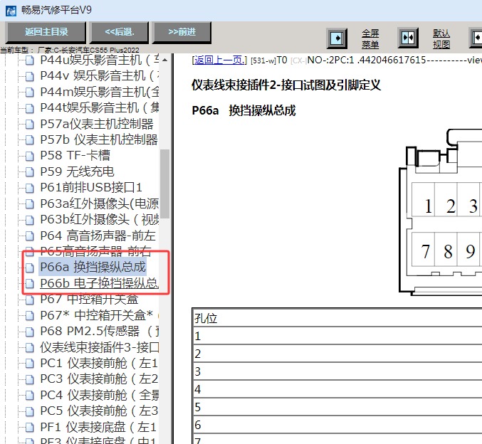
Task: Click heading P66a 换挡操纵总成
Action: (x=243, y=110)
